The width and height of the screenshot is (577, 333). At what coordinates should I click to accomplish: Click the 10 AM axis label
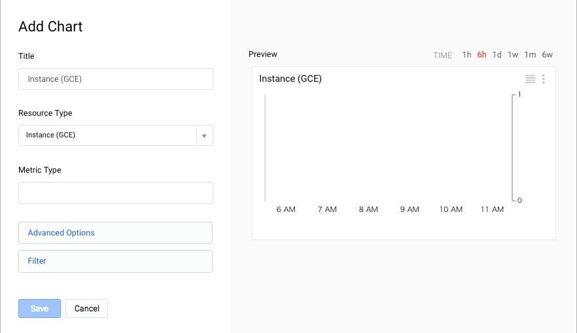(451, 209)
